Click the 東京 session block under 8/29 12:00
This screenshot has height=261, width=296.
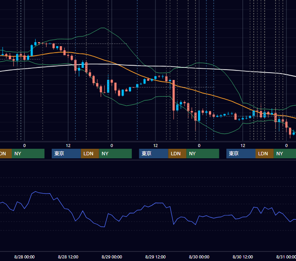pyautogui.click(x=154, y=154)
